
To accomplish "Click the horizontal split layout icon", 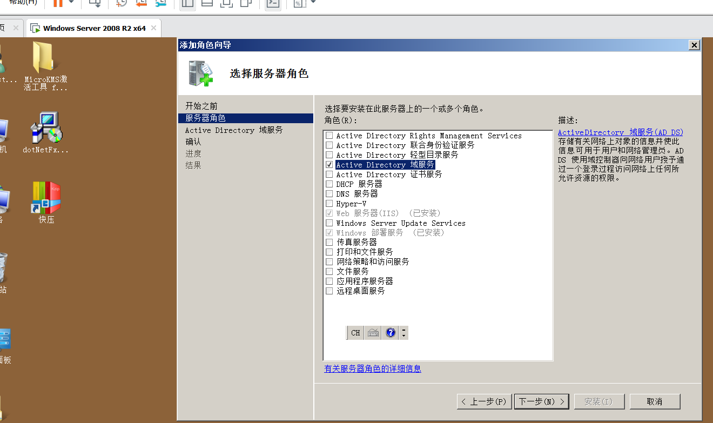I will click(207, 3).
